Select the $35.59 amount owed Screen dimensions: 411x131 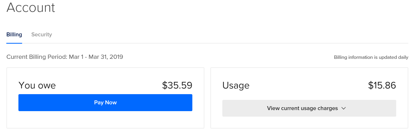coord(177,86)
